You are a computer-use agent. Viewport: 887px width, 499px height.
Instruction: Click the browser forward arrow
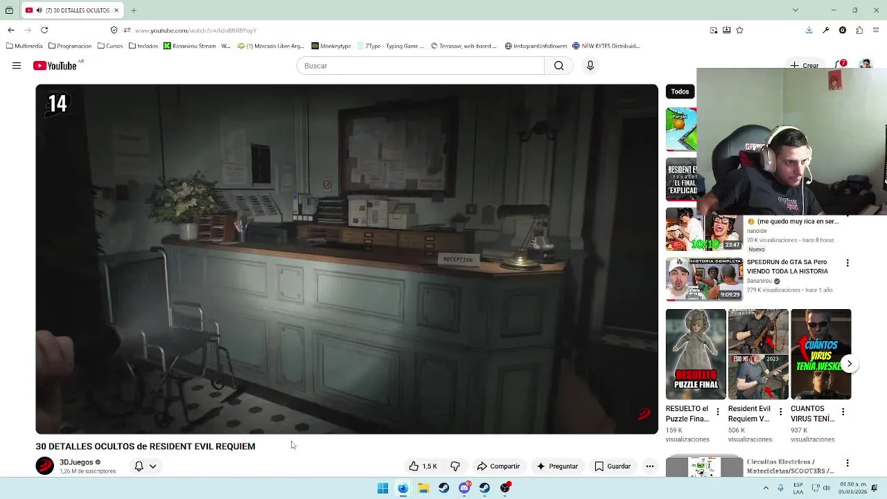tap(28, 30)
